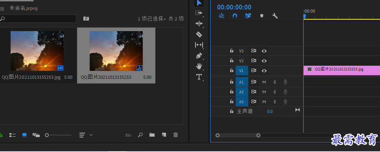Toggle A1 track targeting
The width and height of the screenshot is (380, 152).
242,82
